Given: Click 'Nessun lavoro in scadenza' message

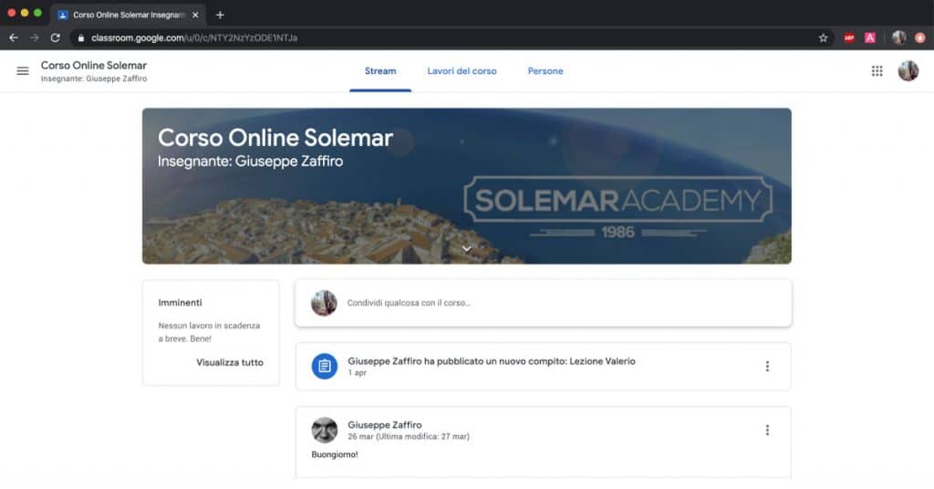Looking at the screenshot, I should (x=209, y=332).
